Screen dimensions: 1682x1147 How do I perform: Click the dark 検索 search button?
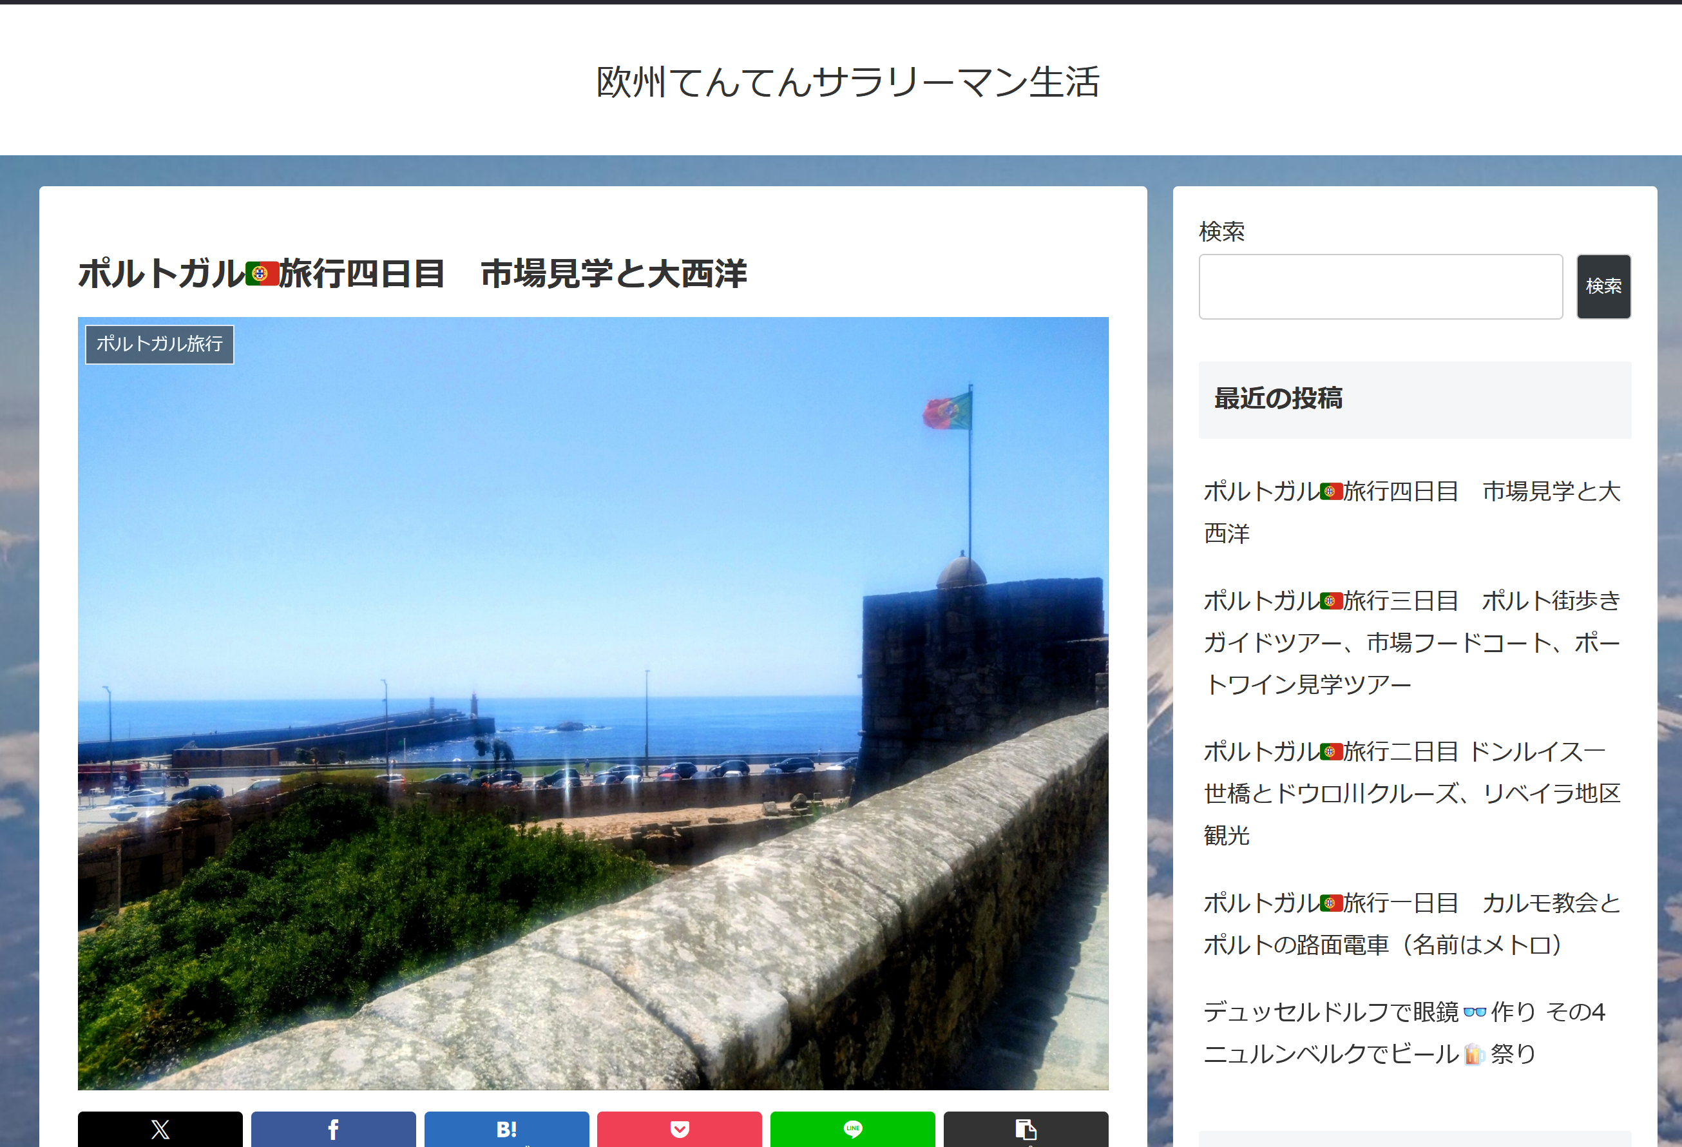1603,286
